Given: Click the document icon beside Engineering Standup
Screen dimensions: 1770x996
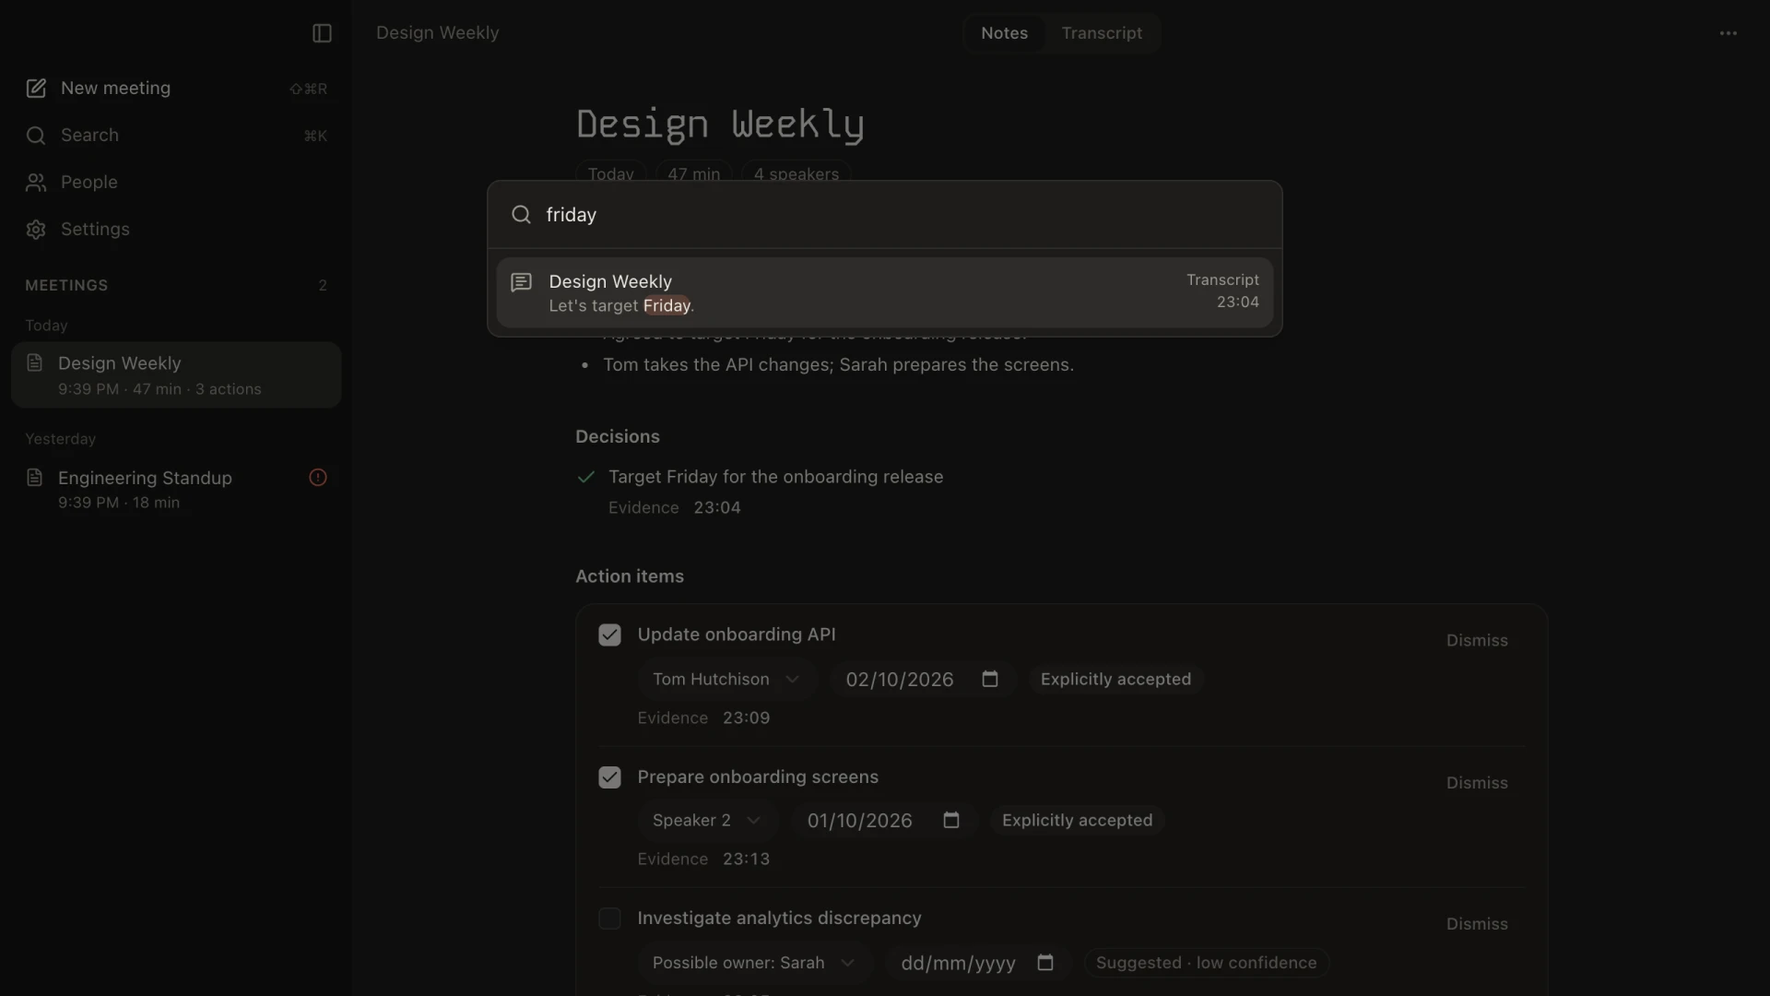Looking at the screenshot, I should [35, 477].
